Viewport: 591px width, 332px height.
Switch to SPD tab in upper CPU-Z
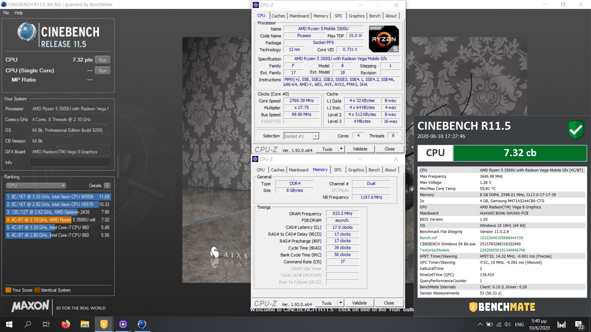click(338, 16)
